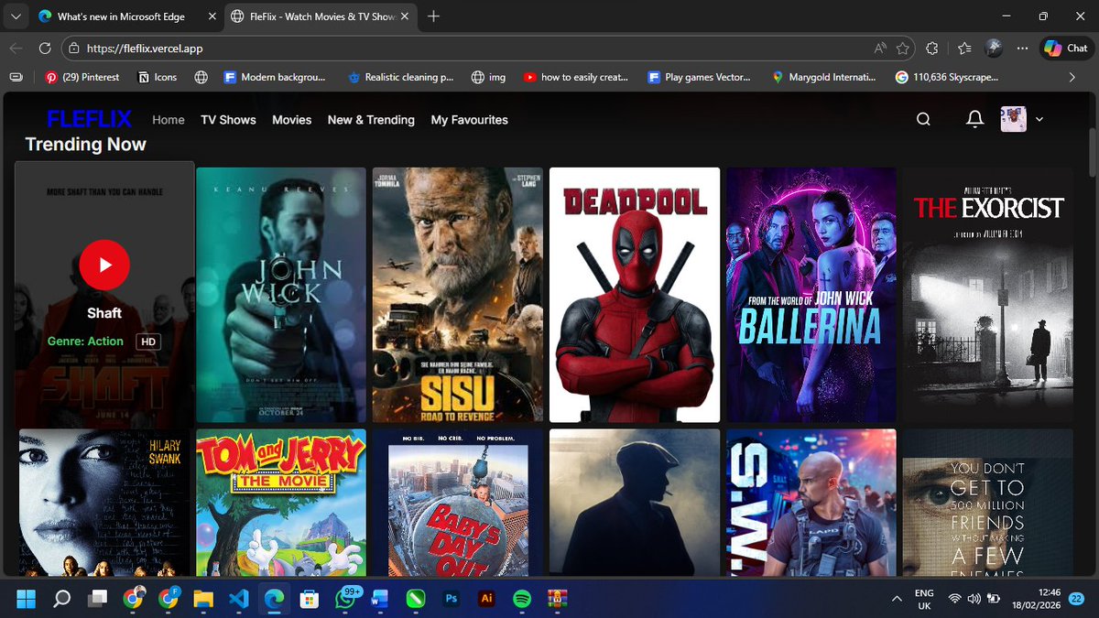Click the HD badge on Shaft card

[147, 342]
